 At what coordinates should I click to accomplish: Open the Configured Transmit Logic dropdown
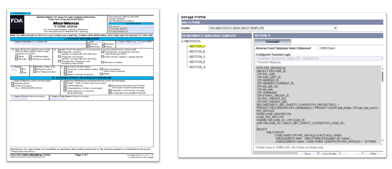click(319, 58)
